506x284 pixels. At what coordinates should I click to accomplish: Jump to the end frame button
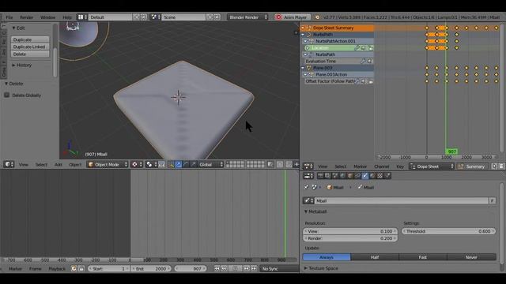(255, 268)
